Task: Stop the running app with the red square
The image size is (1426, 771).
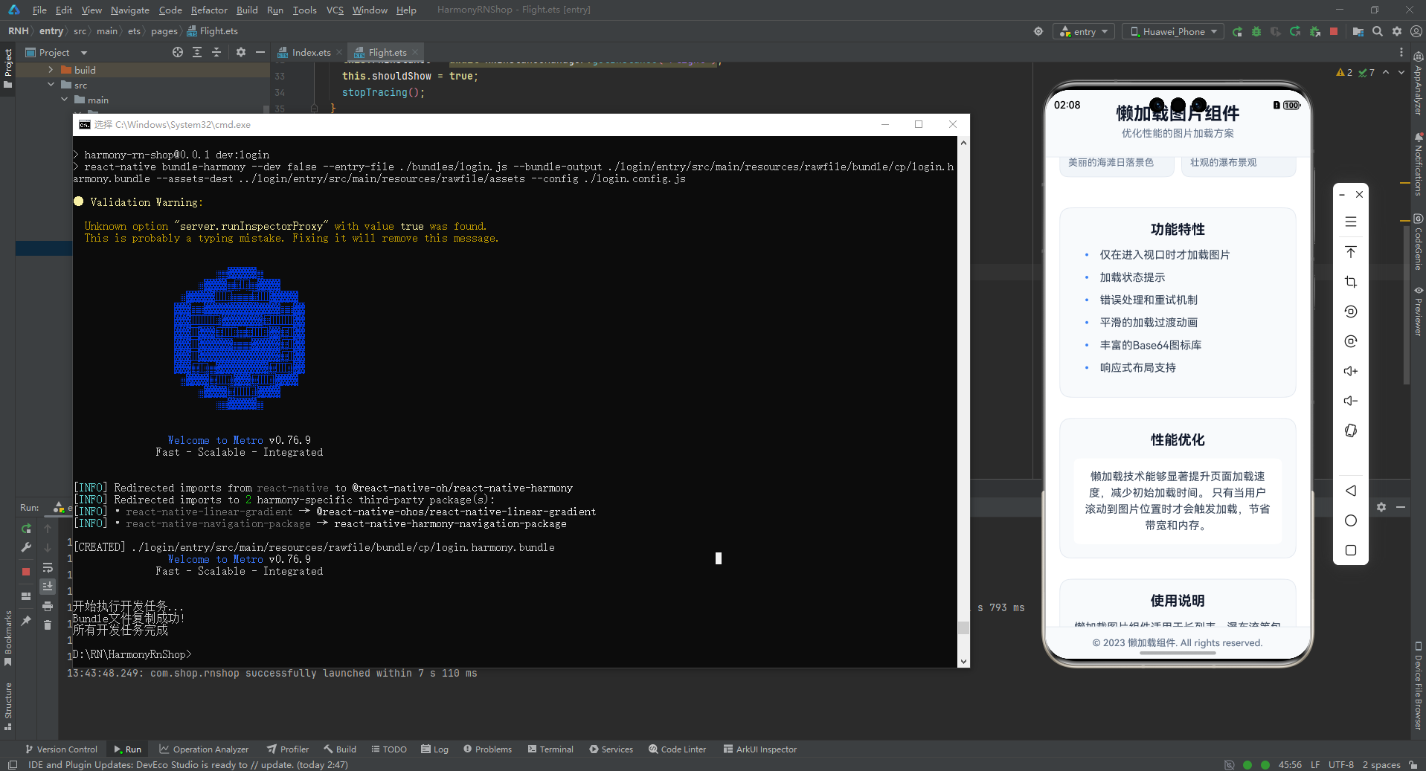Action: [x=1334, y=31]
